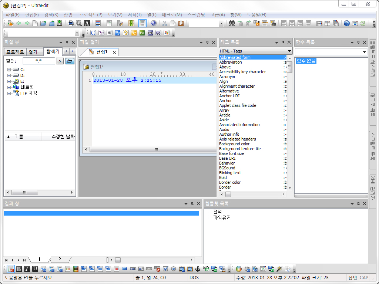This screenshot has height=284, width=379.
Task: Open a file with the folder icon
Action: [x=43, y=23]
